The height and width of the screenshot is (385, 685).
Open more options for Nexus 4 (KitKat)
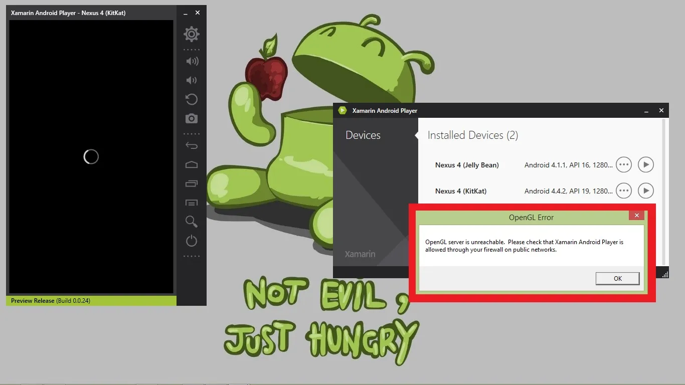(x=623, y=190)
